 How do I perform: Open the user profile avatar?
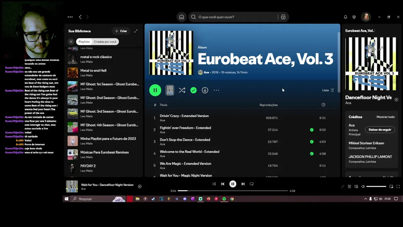coord(366,17)
